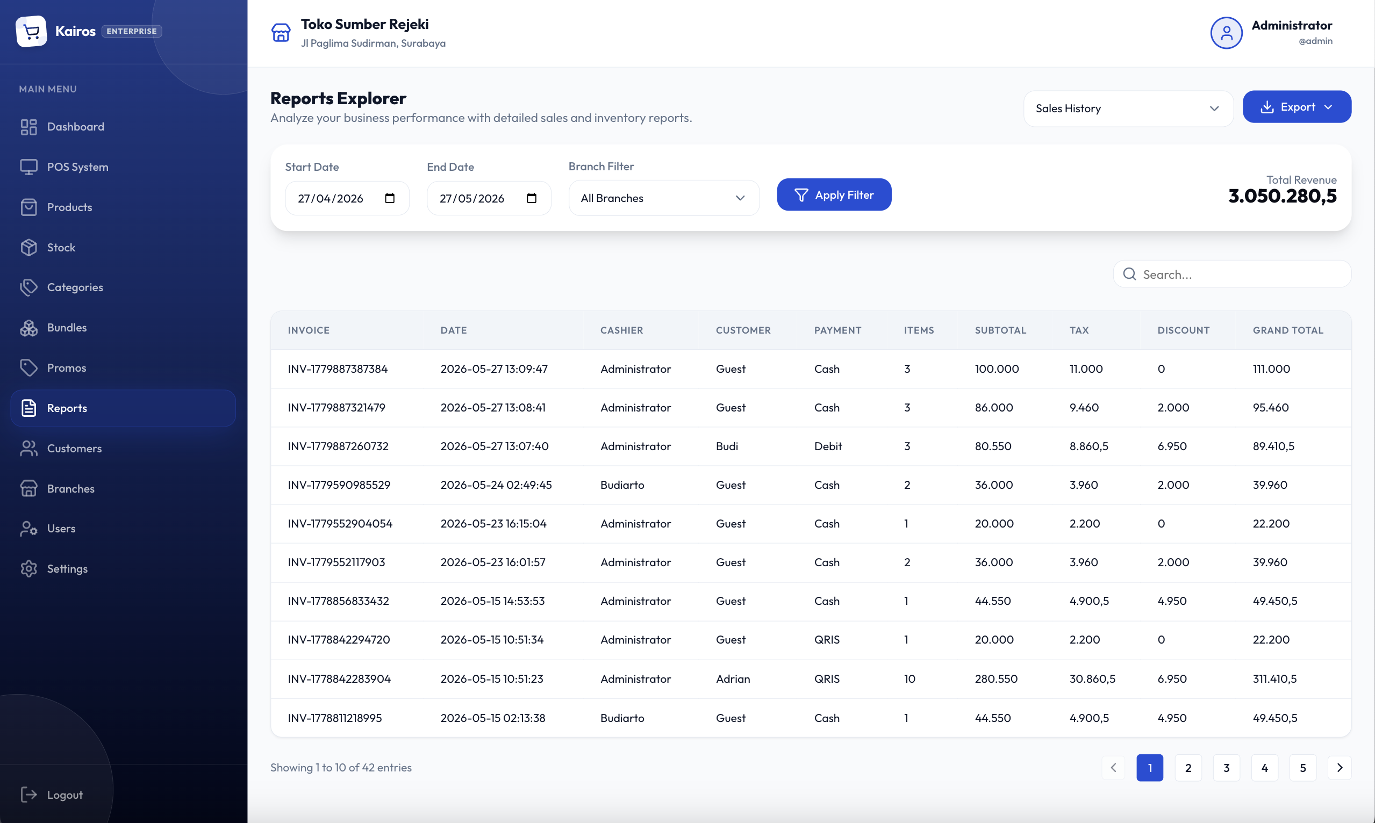Open Settings menu label
The image size is (1375, 823).
coord(67,569)
